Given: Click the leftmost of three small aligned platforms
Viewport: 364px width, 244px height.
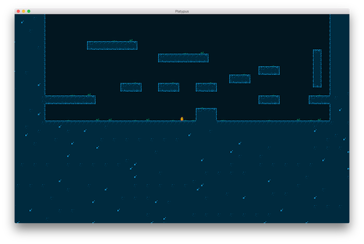Looking at the screenshot, I should coord(131,87).
